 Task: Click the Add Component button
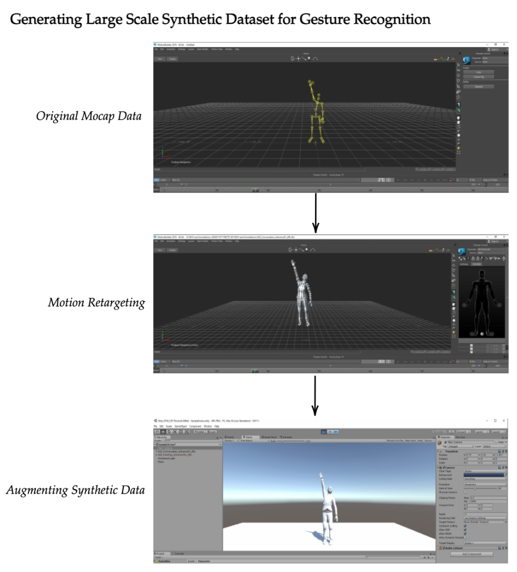pyautogui.click(x=471, y=554)
